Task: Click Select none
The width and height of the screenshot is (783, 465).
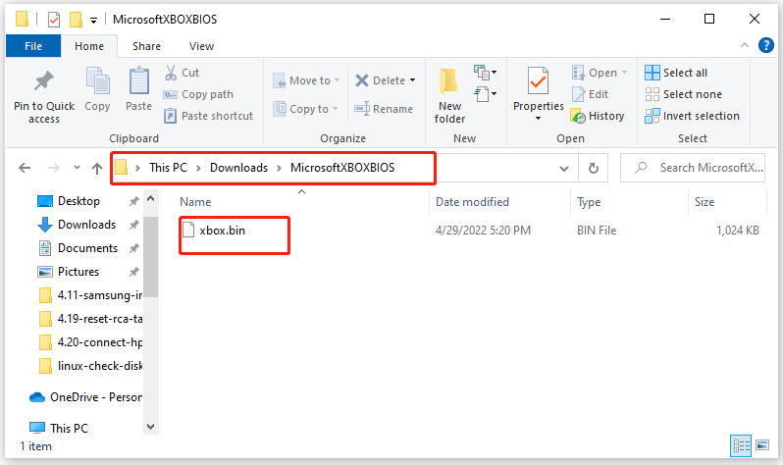Action: (683, 94)
